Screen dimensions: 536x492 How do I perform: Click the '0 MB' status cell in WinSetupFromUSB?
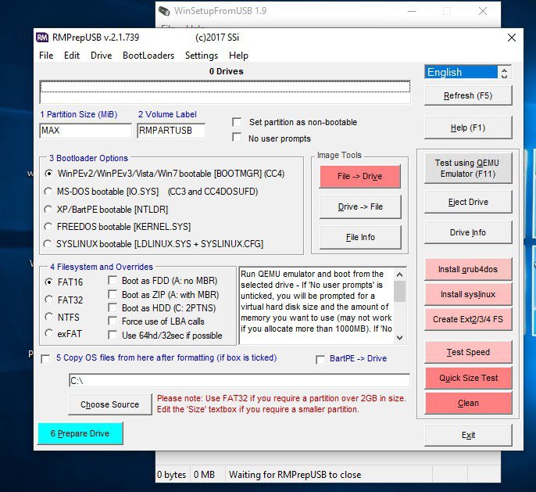(204, 475)
